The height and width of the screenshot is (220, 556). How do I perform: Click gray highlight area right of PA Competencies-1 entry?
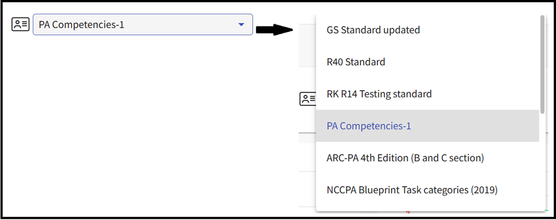(x=475, y=126)
